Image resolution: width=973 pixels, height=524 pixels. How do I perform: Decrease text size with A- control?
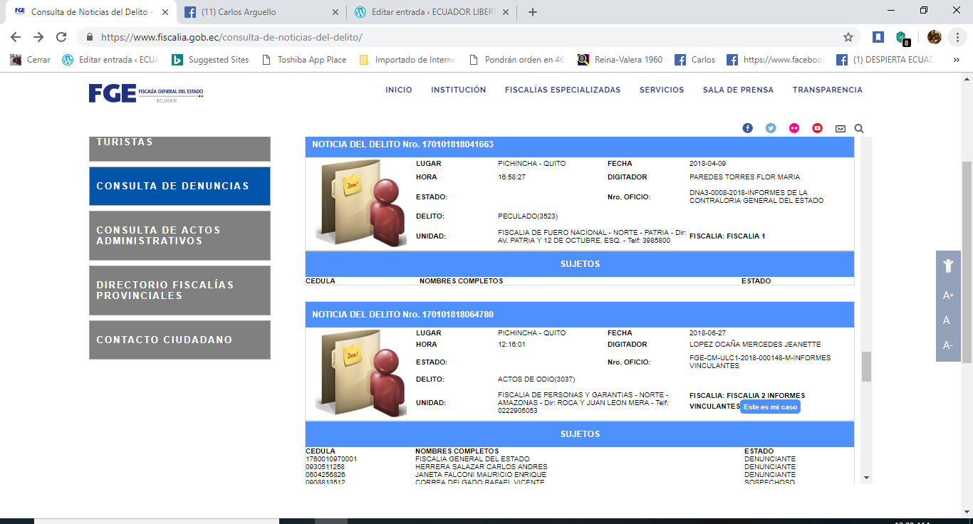coord(947,344)
